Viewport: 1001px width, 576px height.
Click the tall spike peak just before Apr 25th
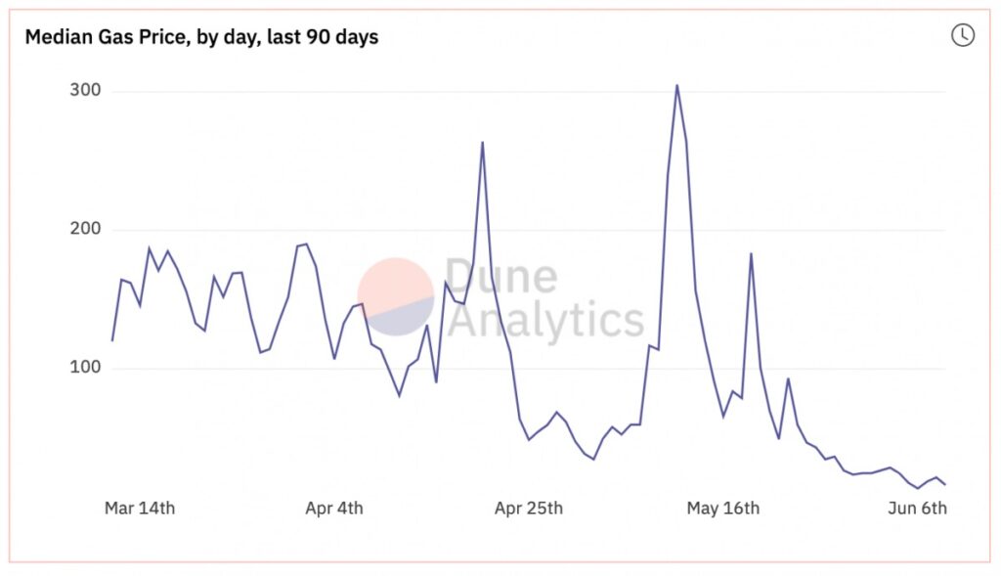[482, 143]
